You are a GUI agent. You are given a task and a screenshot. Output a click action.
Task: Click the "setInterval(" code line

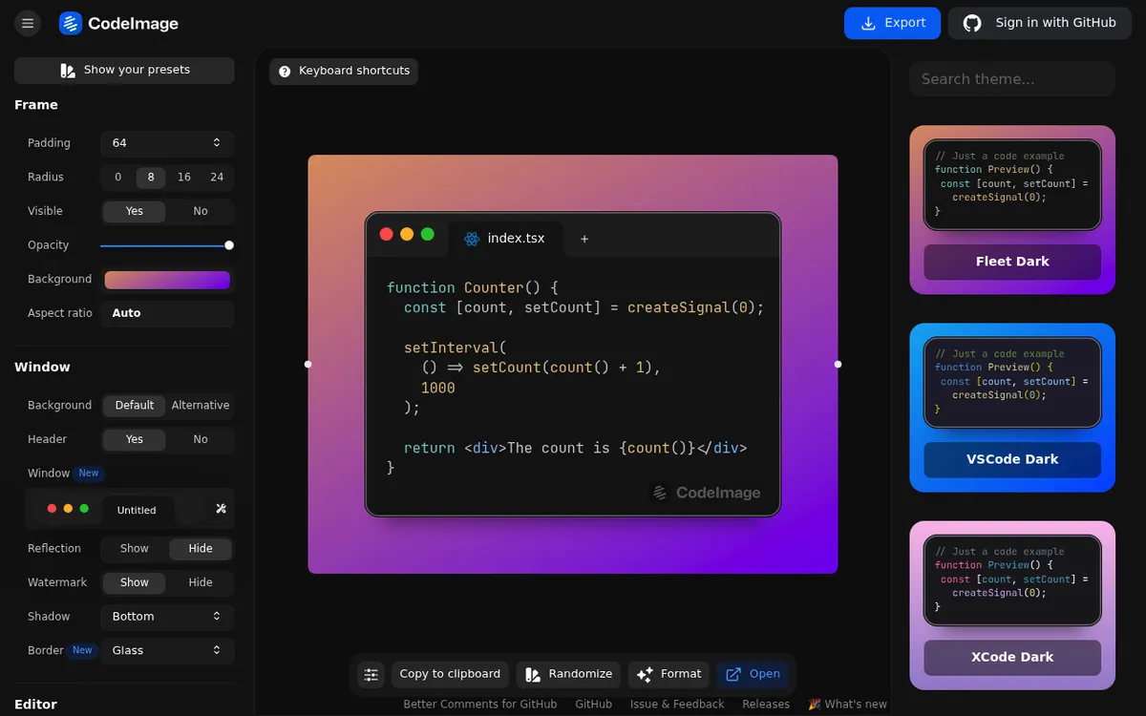coord(456,347)
